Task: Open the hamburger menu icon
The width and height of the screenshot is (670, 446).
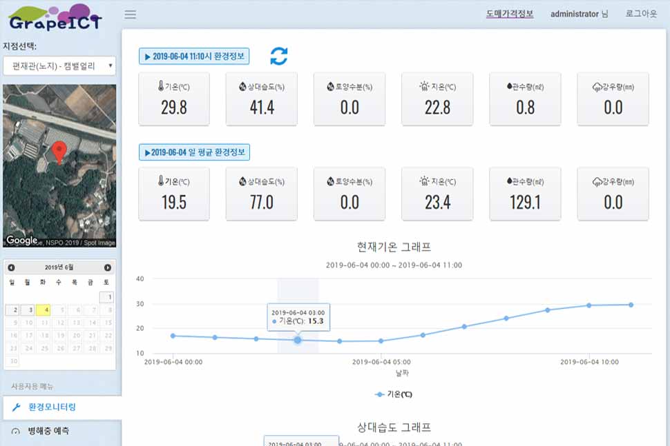Action: [x=131, y=14]
